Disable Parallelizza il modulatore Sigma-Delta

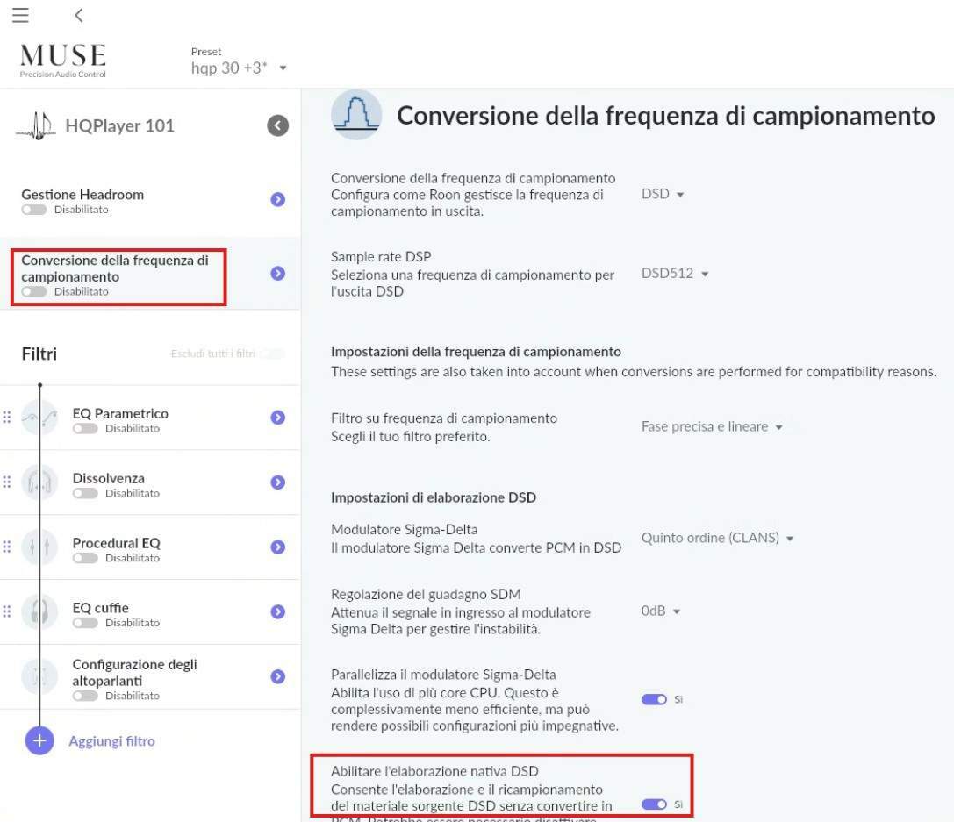(654, 700)
